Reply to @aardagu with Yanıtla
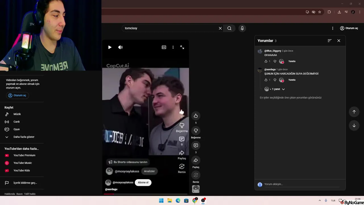364x205 pixels. [292, 80]
